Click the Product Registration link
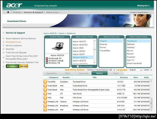This screenshot has height=119, width=157. (x=140, y=12)
